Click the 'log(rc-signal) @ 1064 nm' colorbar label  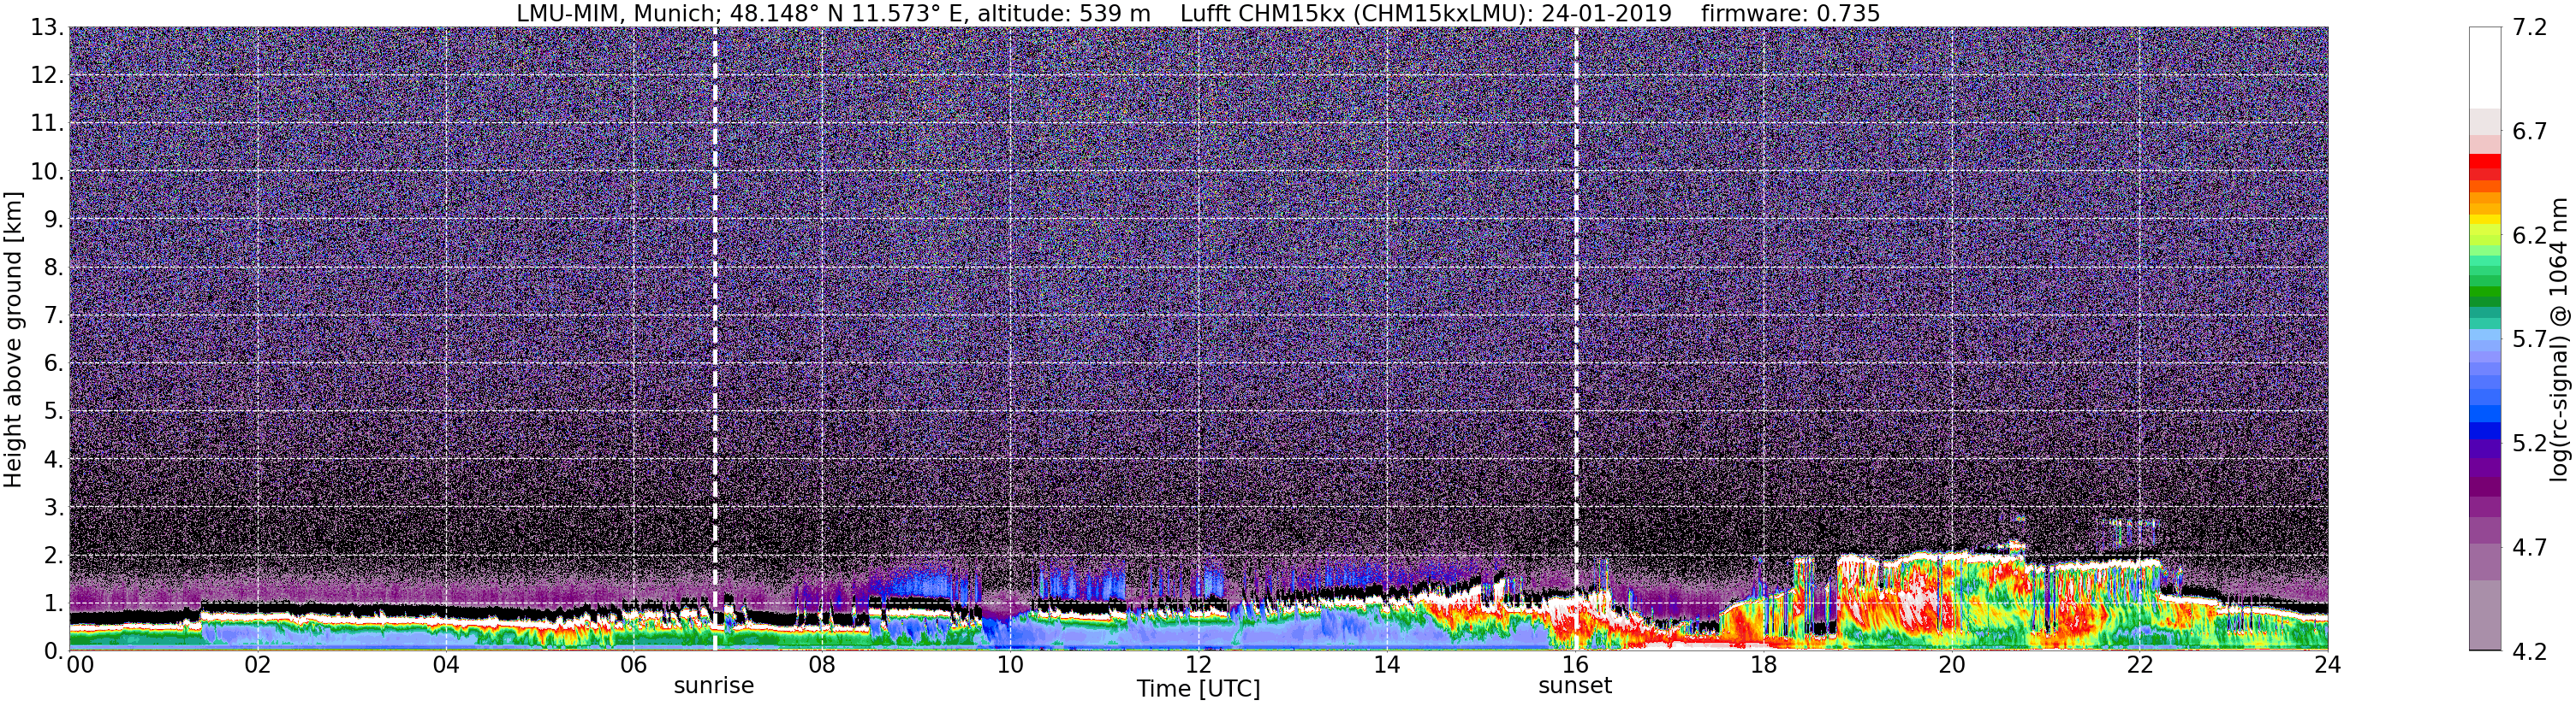[x=2561, y=339]
